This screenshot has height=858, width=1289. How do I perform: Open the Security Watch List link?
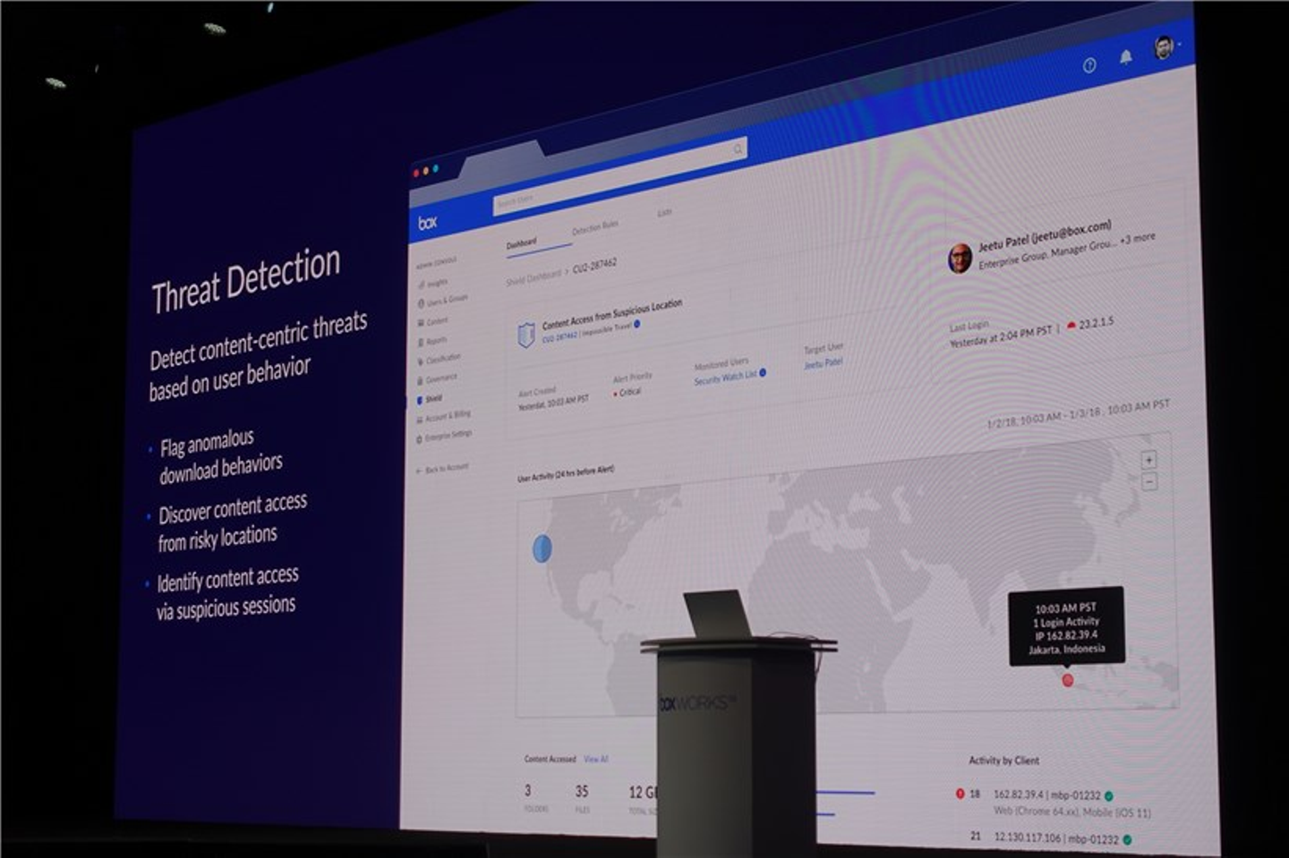[x=726, y=378]
